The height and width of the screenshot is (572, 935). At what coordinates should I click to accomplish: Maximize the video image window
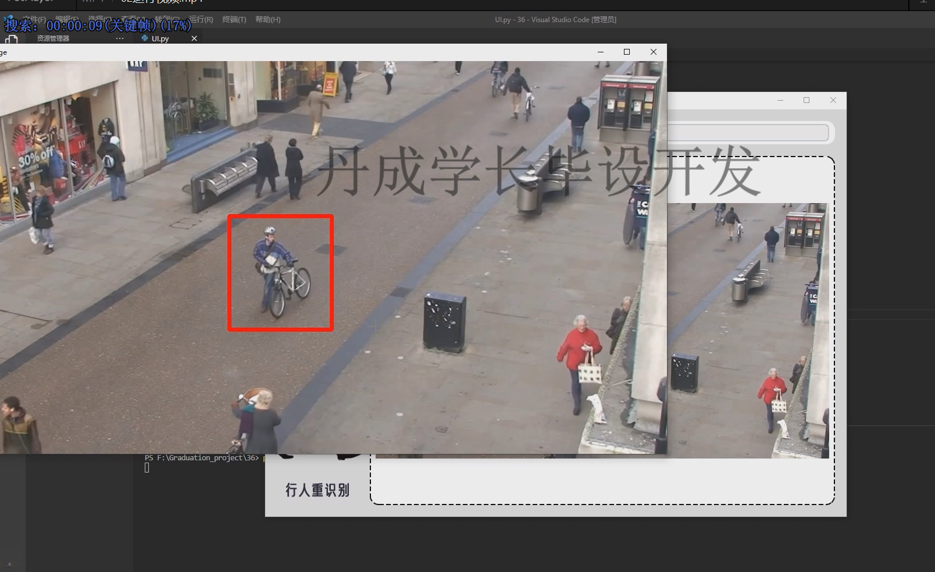tap(627, 52)
